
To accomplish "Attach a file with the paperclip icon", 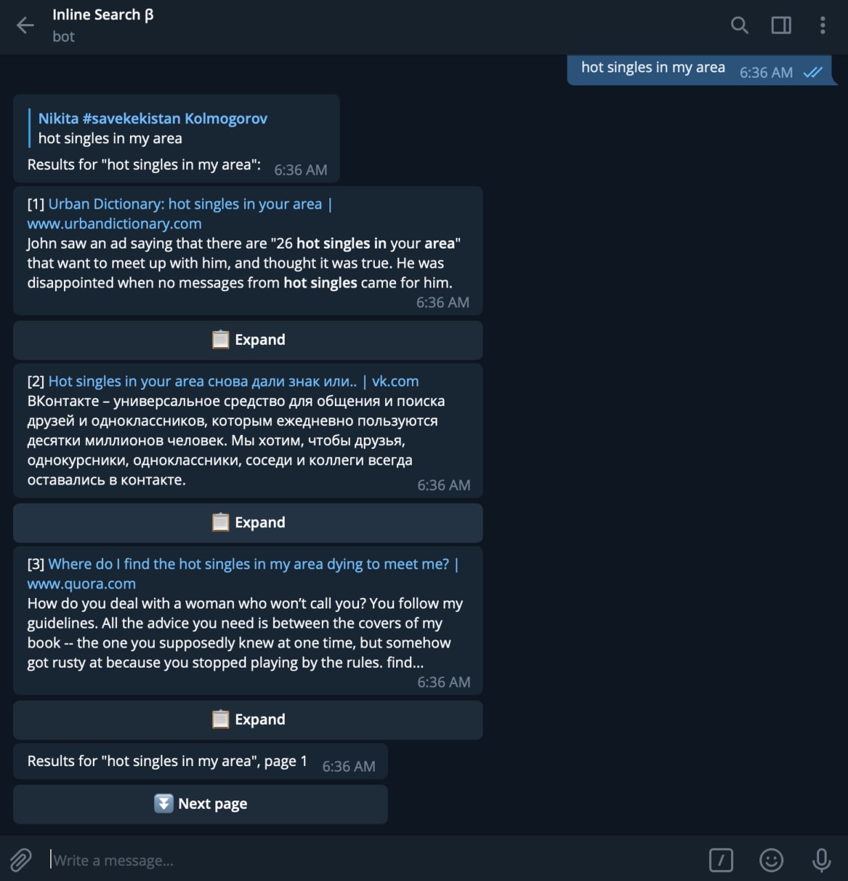I will [x=21, y=860].
